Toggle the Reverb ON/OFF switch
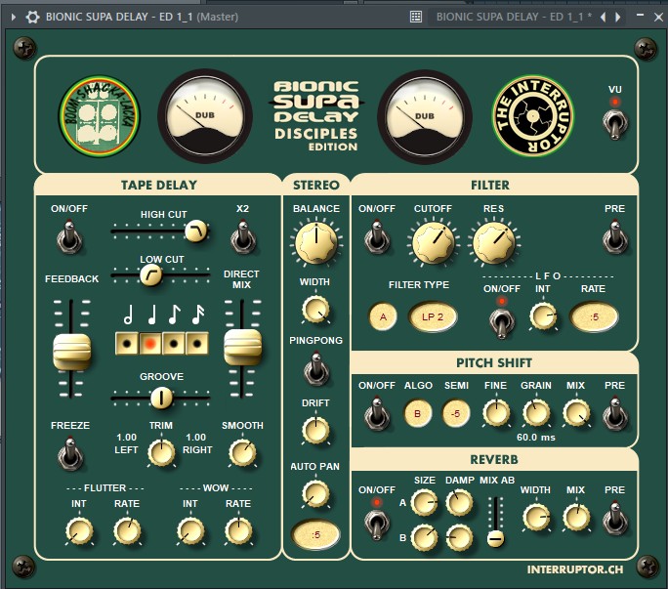 [x=377, y=525]
